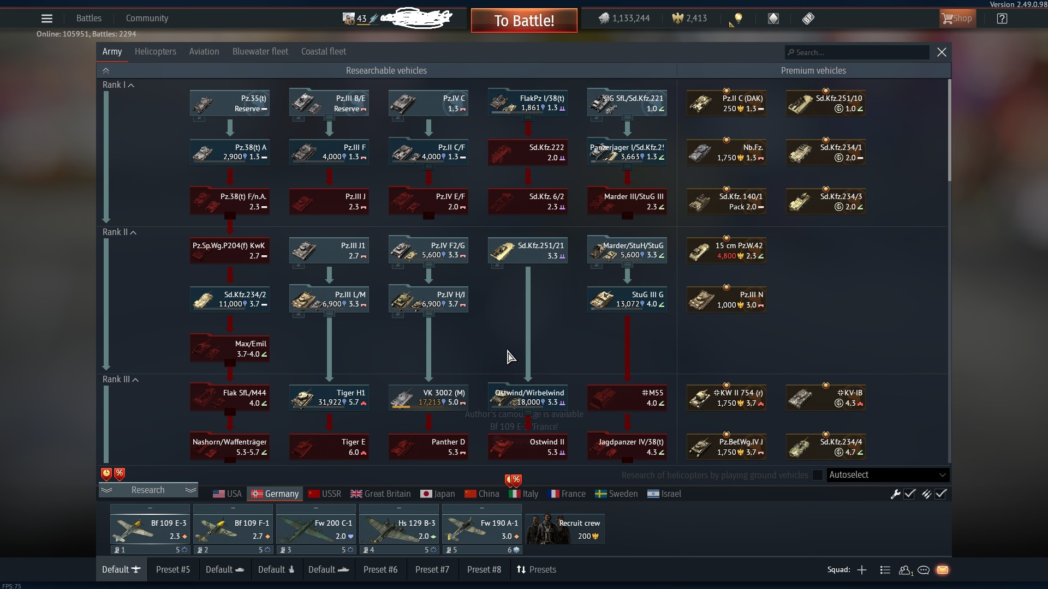Click the lightbulb icon in top bar
The image size is (1048, 589).
(x=738, y=19)
